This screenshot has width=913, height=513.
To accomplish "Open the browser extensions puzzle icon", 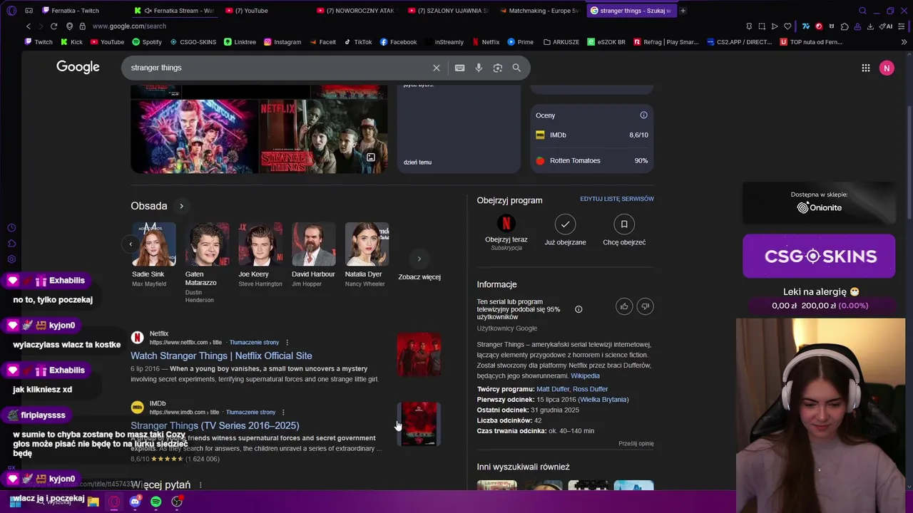I will tap(845, 26).
